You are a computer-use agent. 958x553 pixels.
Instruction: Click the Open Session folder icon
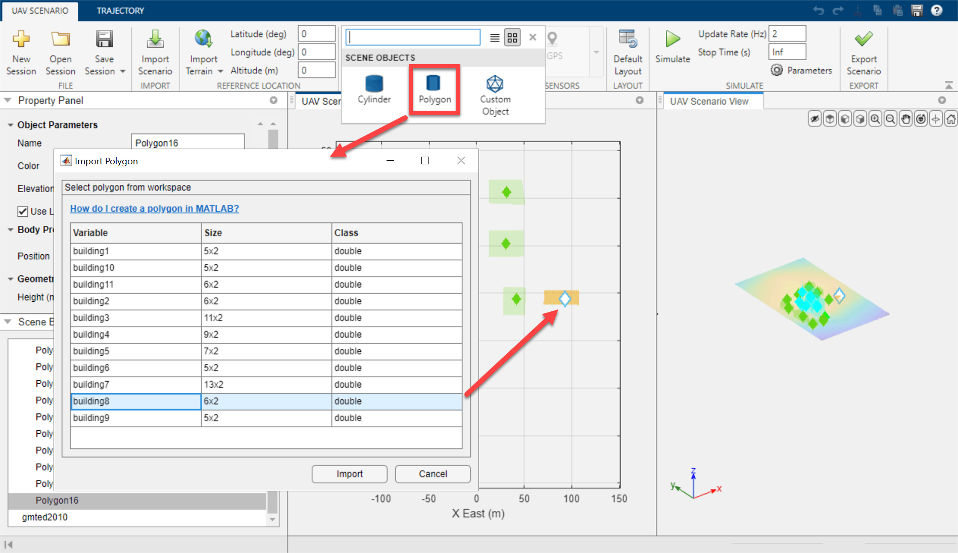coord(60,39)
